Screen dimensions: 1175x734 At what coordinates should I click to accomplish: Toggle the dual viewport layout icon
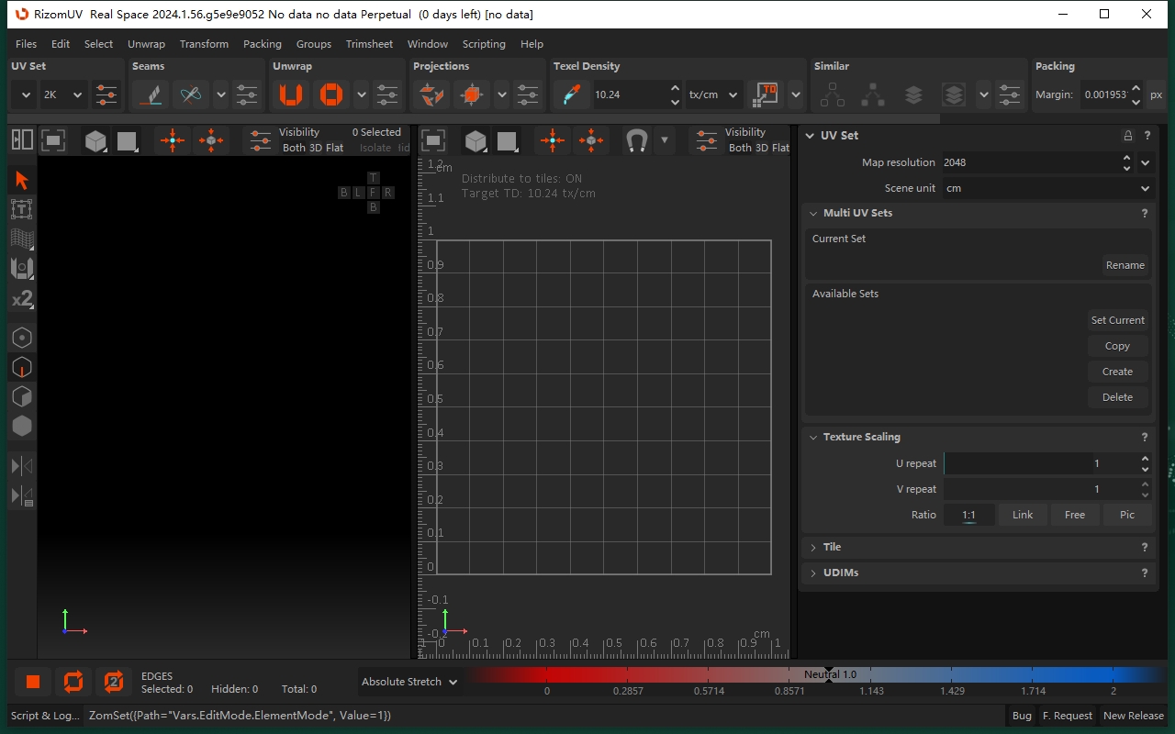point(22,139)
